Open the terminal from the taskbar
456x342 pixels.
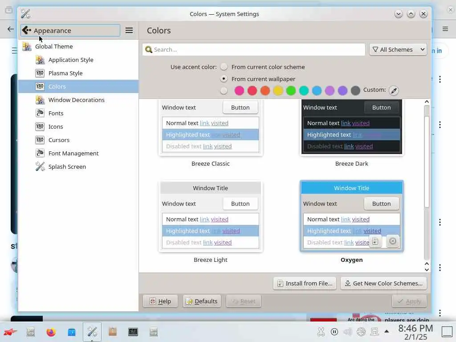pyautogui.click(x=133, y=332)
